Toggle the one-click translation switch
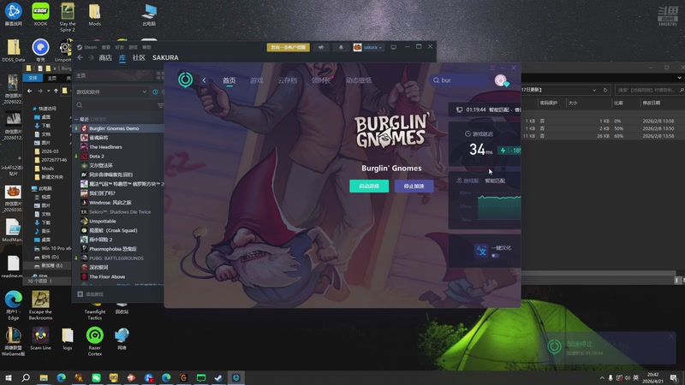Screen dimensions: 685x385 point(495,256)
